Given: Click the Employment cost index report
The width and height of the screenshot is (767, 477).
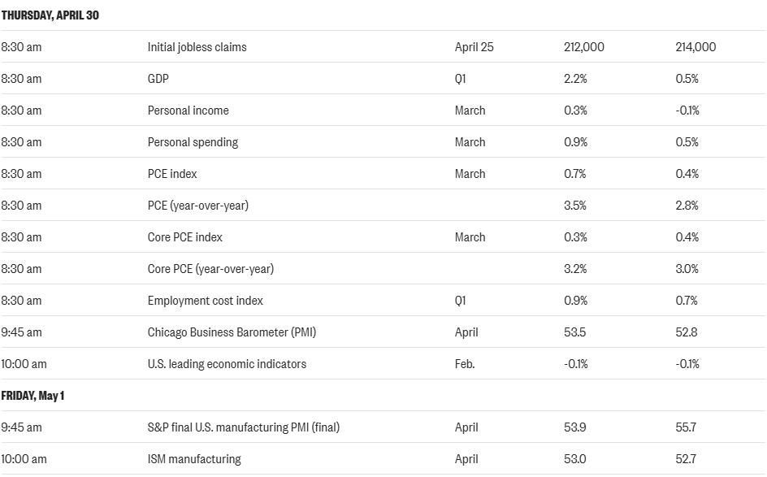Looking at the screenshot, I should (x=205, y=301).
